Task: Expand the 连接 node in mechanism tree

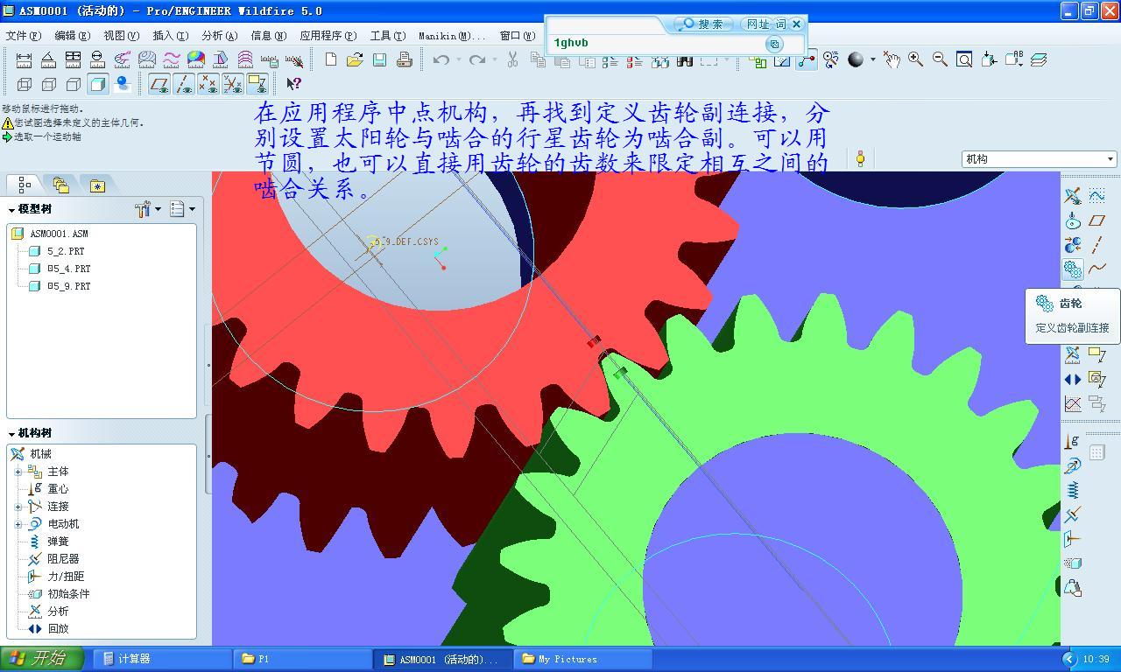Action: 18,507
